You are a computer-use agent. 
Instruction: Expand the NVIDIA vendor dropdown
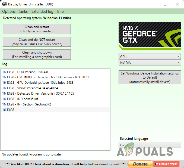tap(150, 63)
